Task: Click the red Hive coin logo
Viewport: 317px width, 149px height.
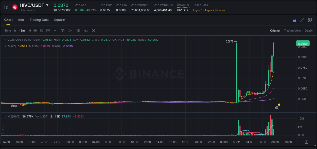Action: [15, 7]
